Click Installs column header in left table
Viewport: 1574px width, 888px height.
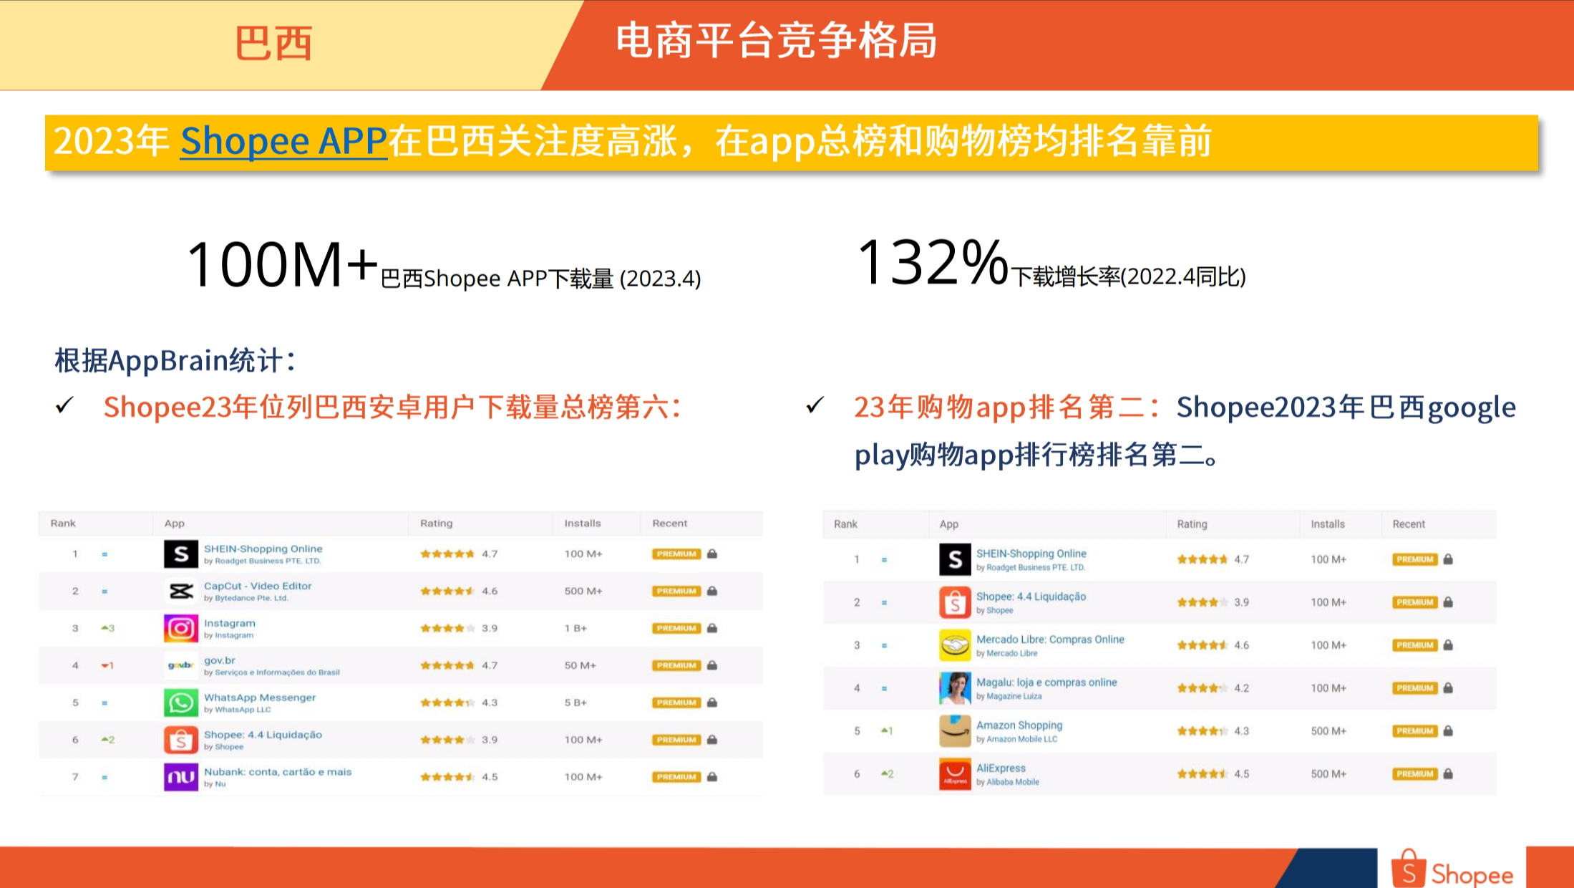[x=583, y=523]
